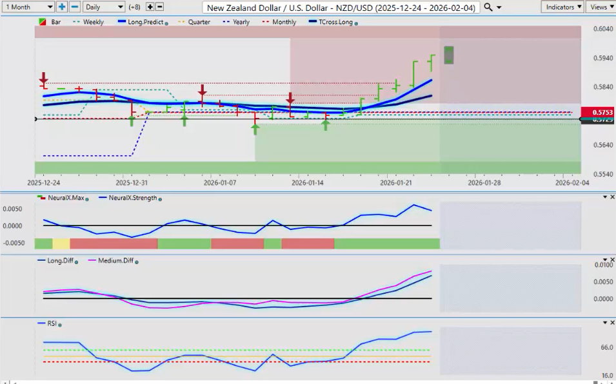Click the blue minus zoom-out button
This screenshot has width=616, height=384.
point(74,6)
